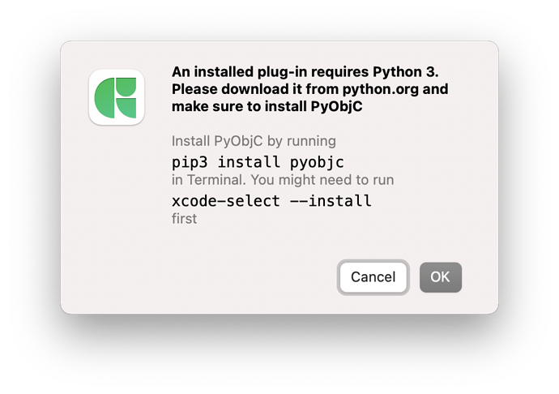Screen dimensions: 559x394
Task: Click the green Glyphs app icon
Action: [116, 97]
